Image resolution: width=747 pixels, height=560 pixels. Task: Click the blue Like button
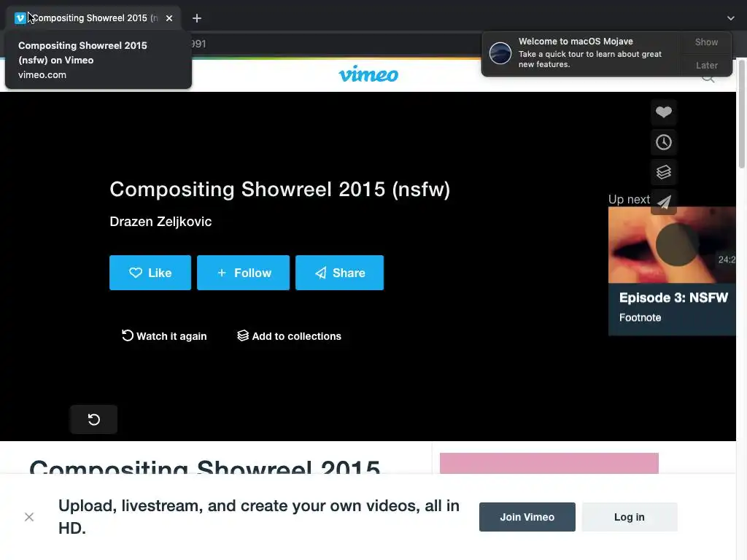pos(150,273)
